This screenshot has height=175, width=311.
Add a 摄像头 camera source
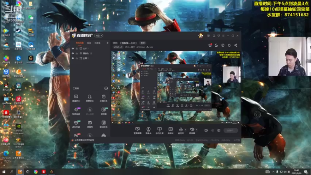[149, 131]
